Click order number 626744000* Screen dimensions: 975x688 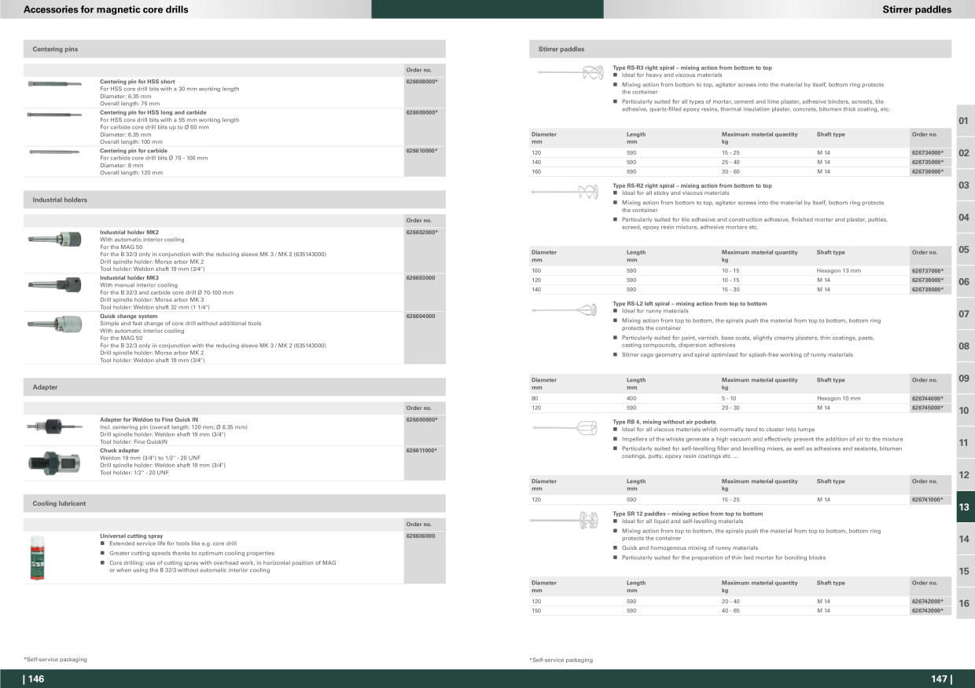[928, 398]
